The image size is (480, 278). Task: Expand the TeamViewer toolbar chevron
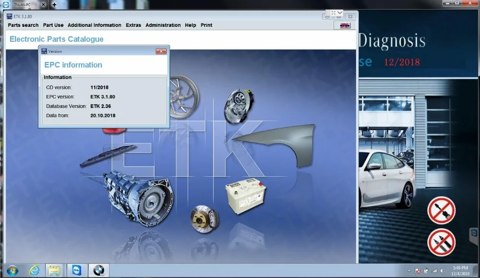(x=339, y=13)
